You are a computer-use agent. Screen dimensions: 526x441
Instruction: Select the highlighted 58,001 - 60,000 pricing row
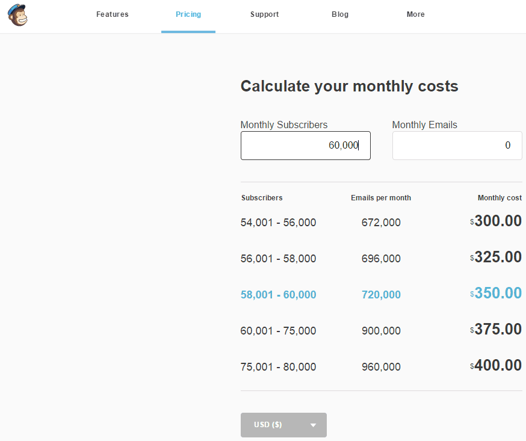(x=278, y=295)
